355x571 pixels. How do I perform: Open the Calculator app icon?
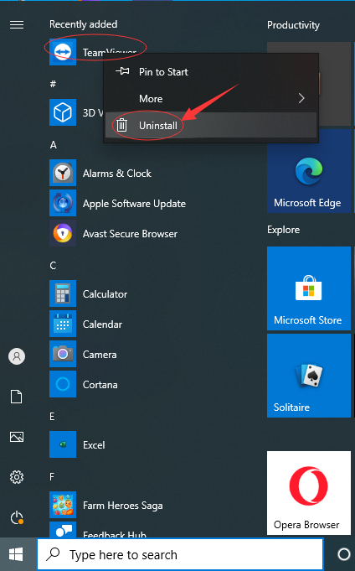click(63, 293)
